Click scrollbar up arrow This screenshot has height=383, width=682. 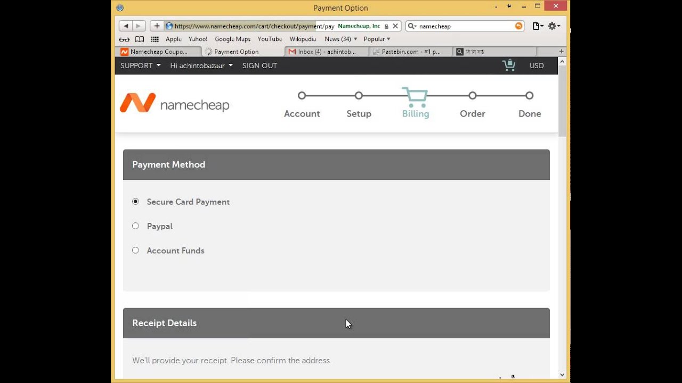pyautogui.click(x=562, y=62)
